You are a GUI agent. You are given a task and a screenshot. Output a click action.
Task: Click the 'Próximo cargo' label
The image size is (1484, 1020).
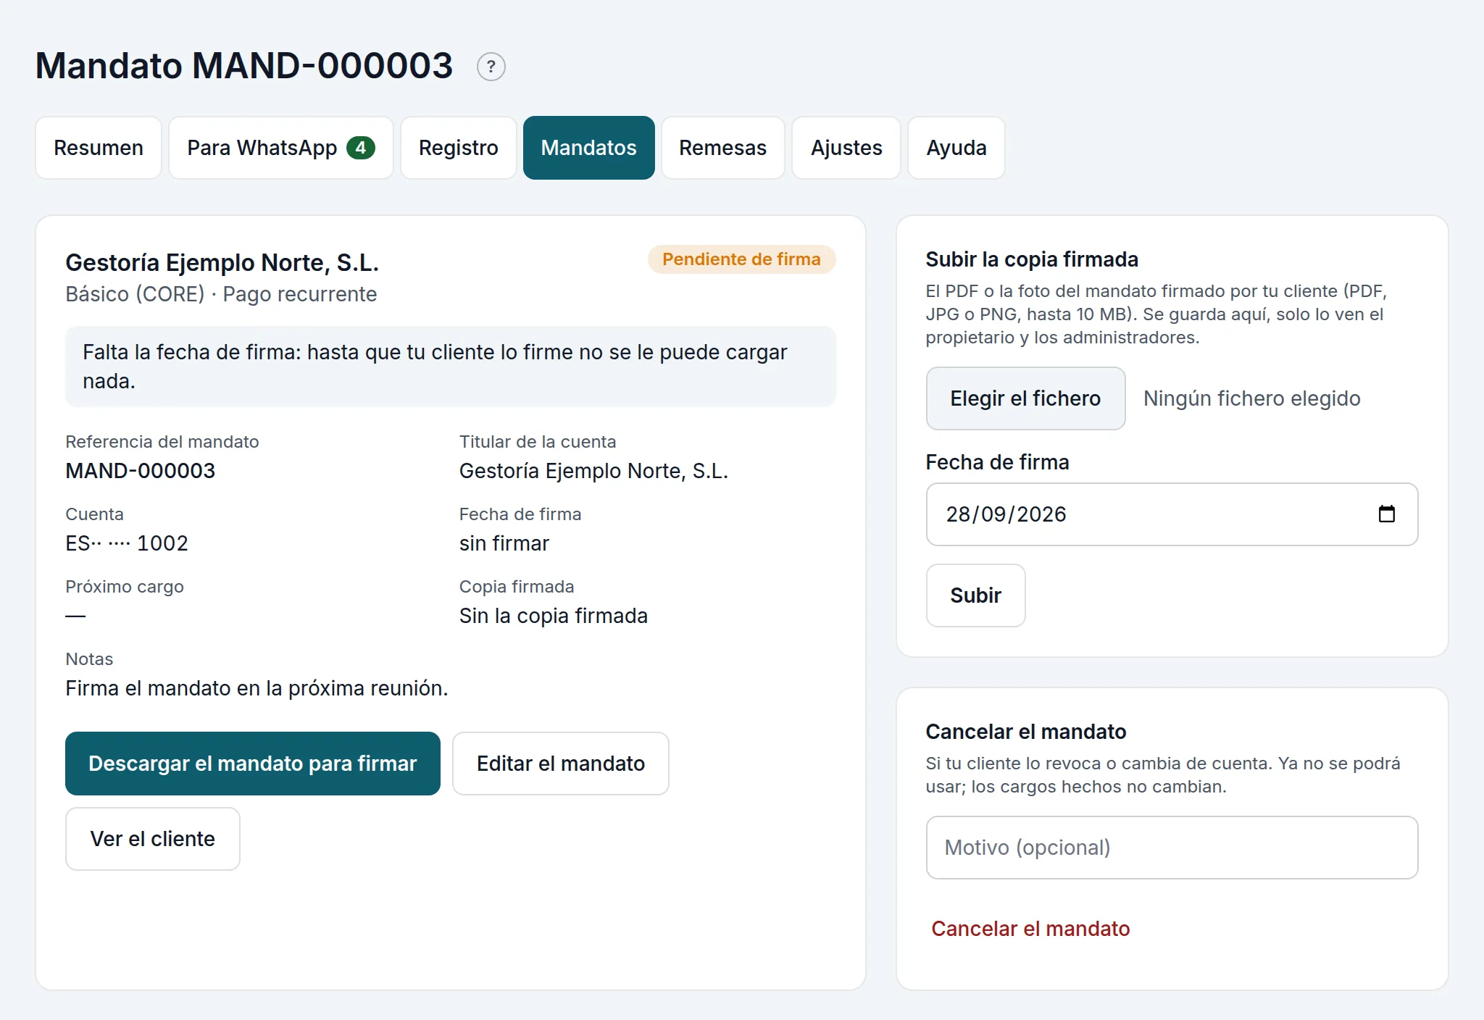tap(125, 587)
